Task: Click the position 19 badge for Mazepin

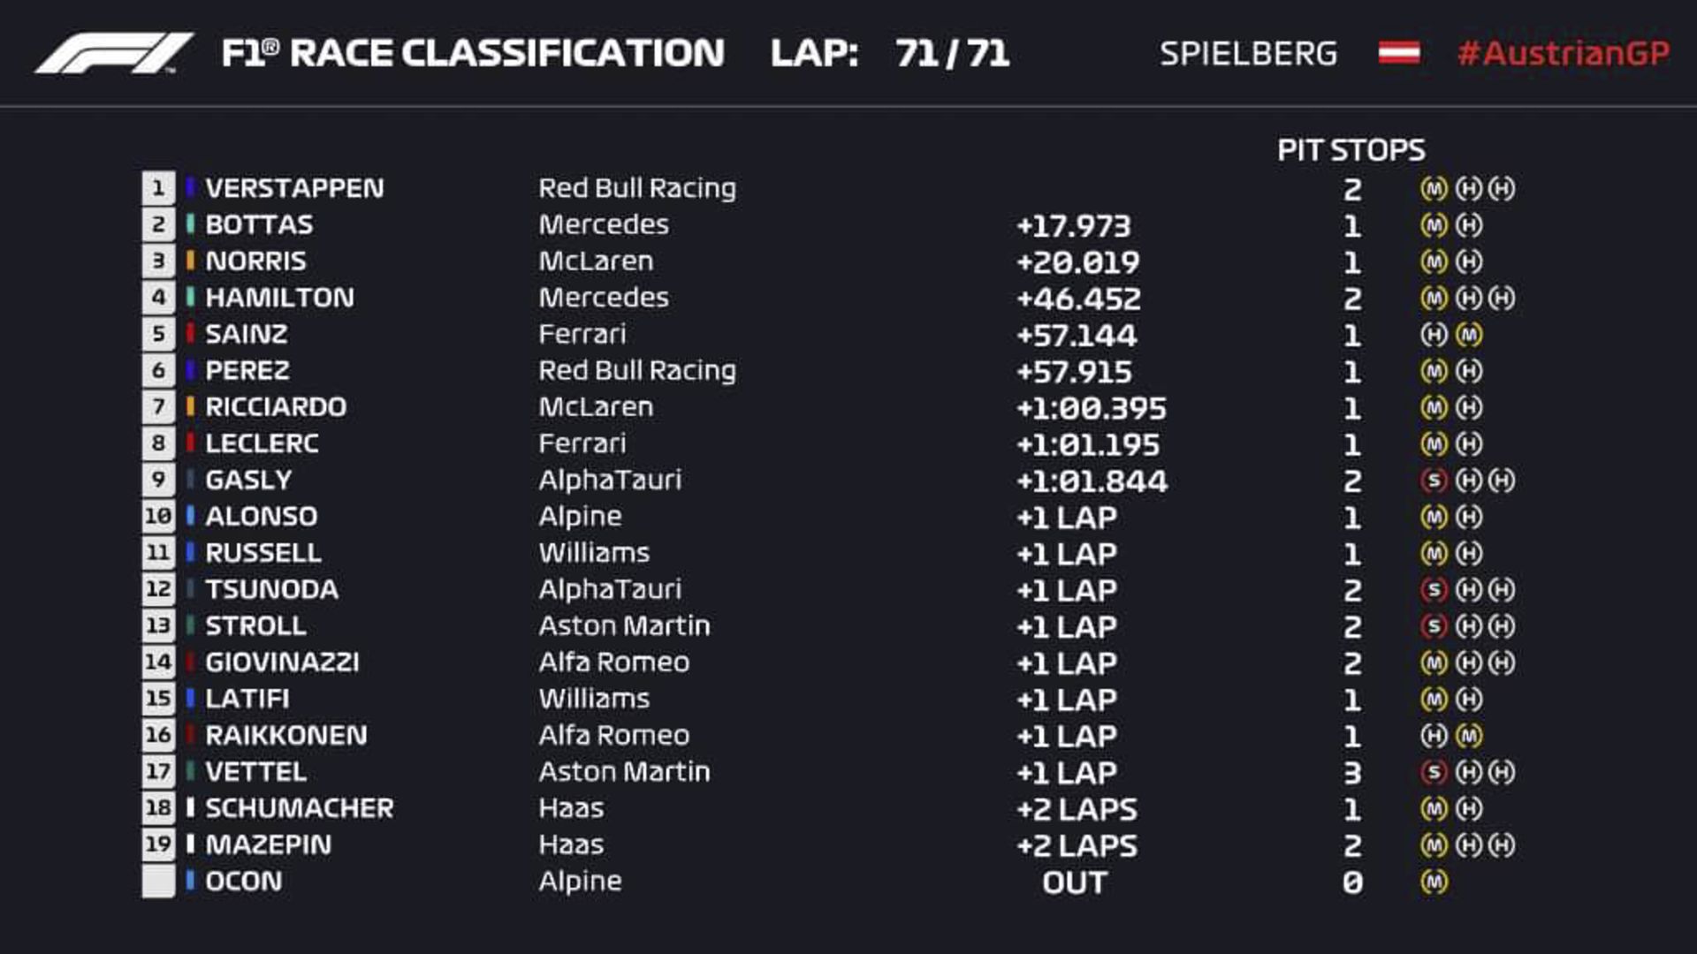Action: 158,844
